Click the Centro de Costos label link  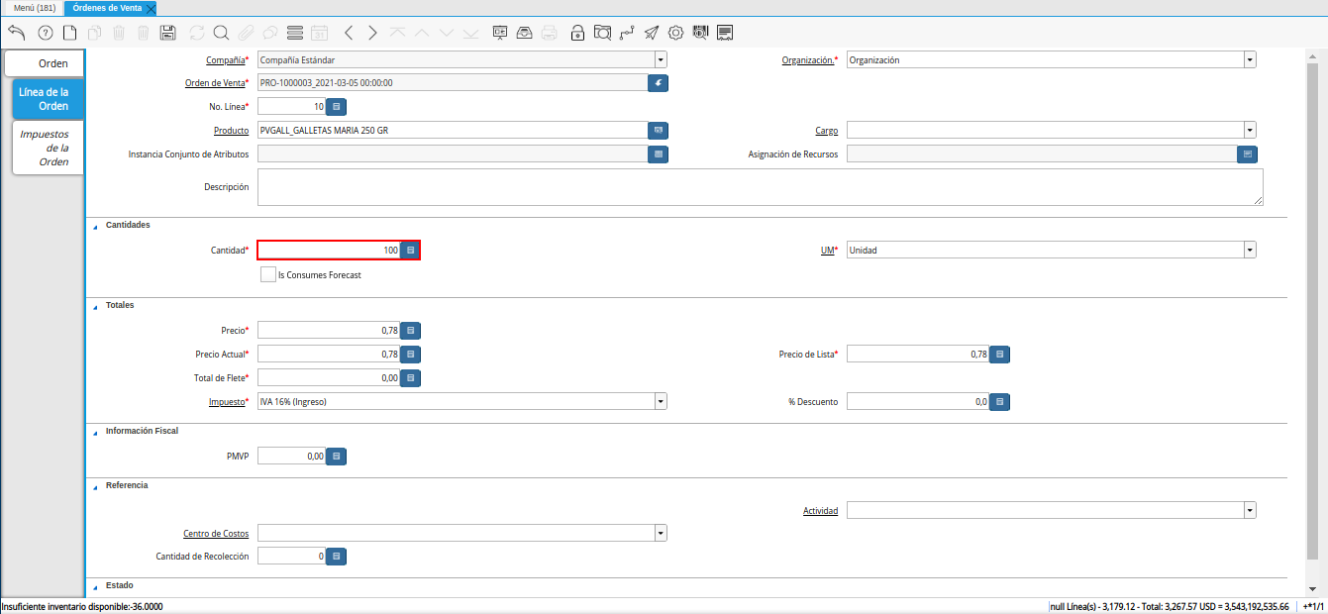[x=216, y=534]
